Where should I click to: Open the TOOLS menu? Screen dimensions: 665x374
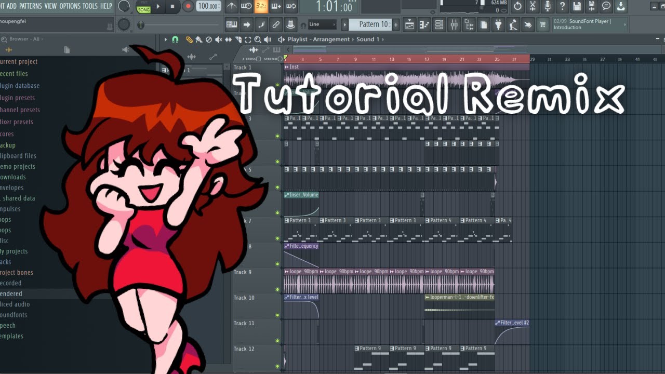pyautogui.click(x=90, y=6)
